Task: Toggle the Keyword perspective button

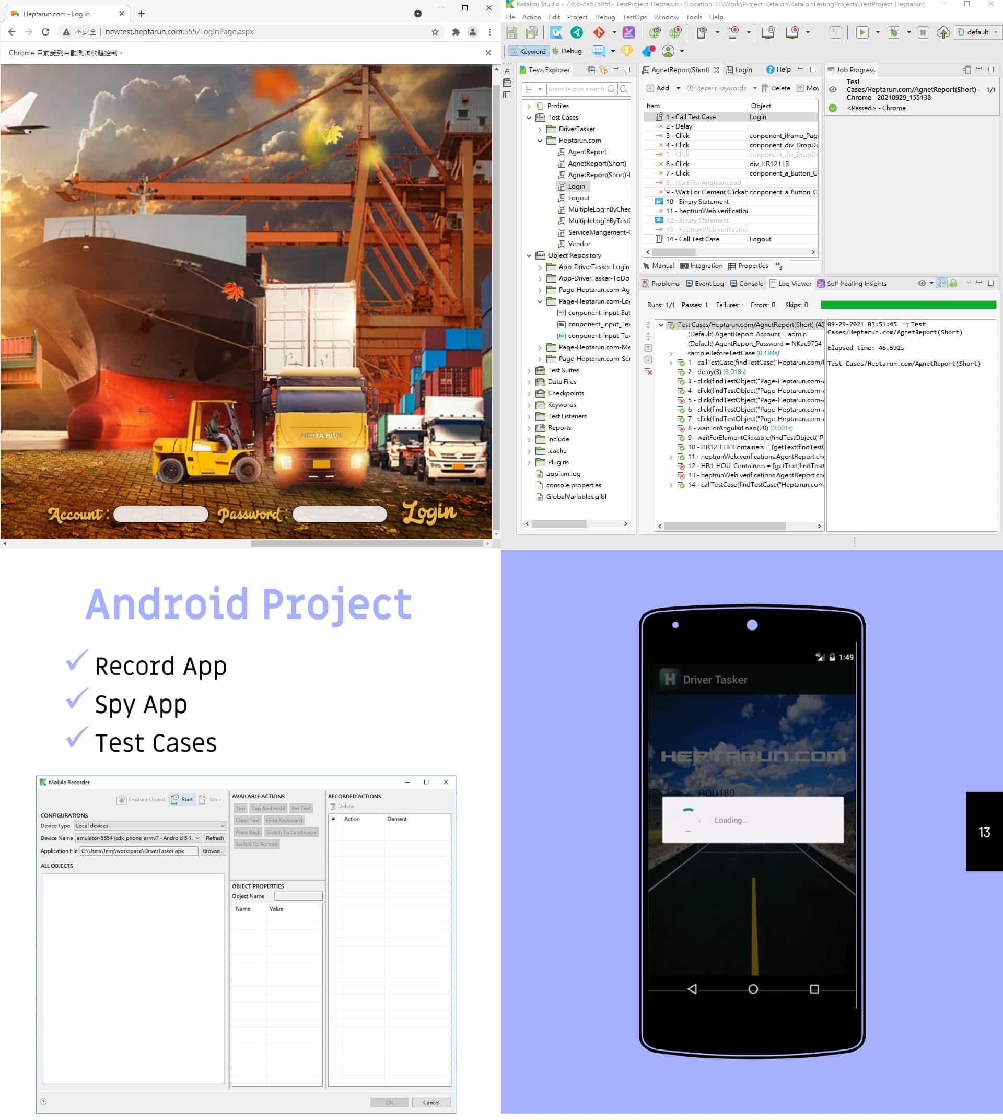Action: pos(528,51)
